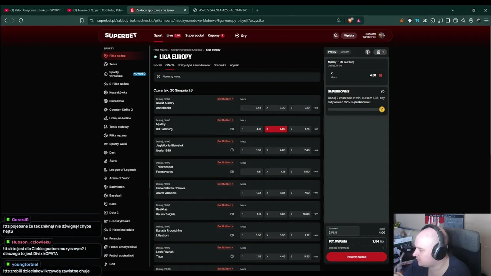
Task: Expand Bet Builder for Trabzonspor match
Action: (225, 163)
